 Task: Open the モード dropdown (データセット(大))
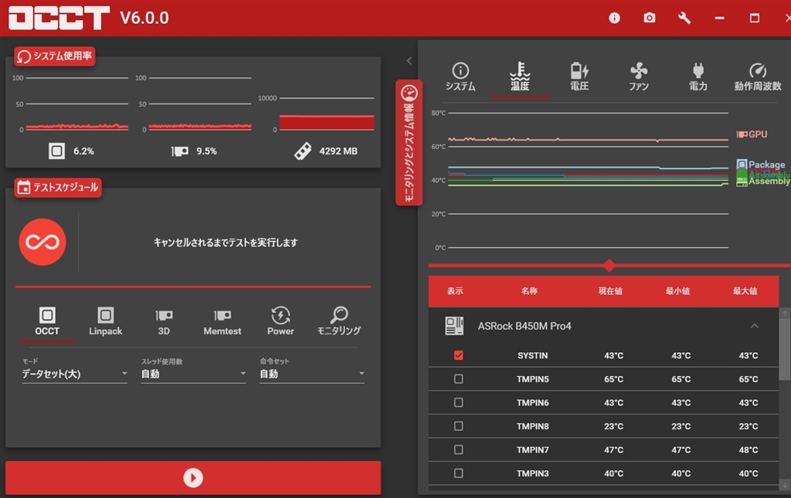tap(75, 374)
